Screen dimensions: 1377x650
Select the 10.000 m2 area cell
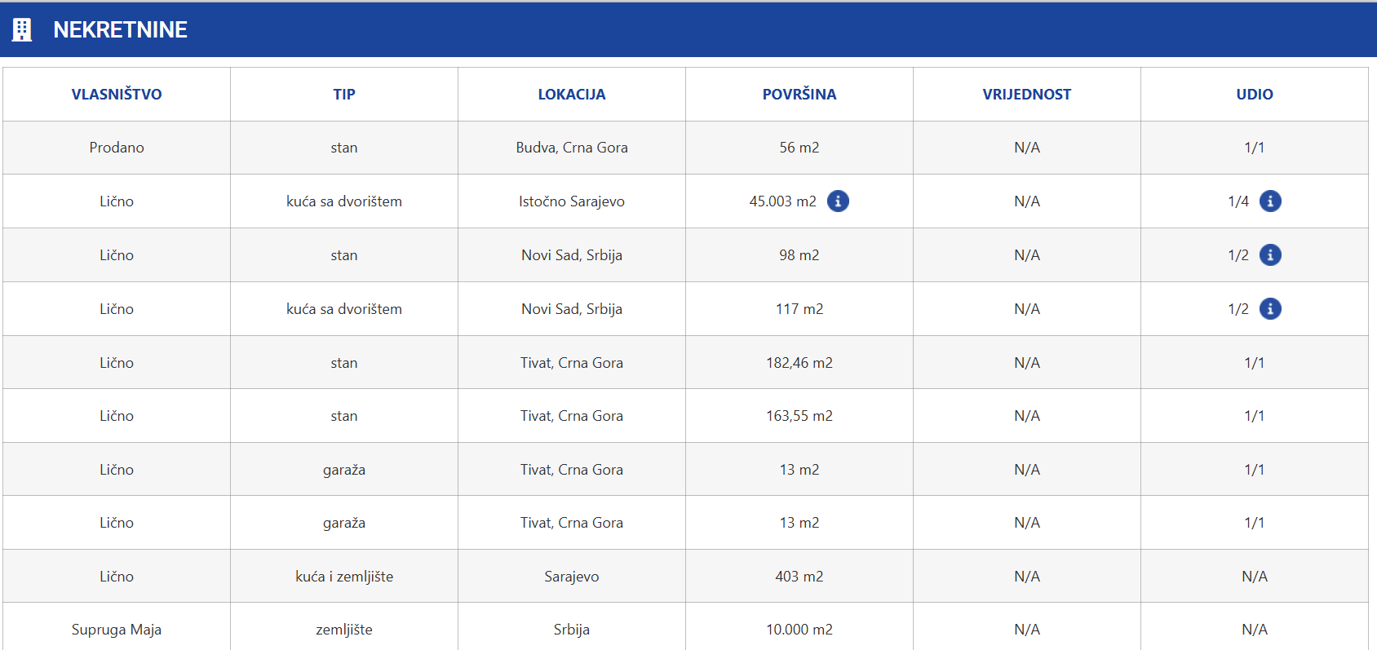click(799, 630)
